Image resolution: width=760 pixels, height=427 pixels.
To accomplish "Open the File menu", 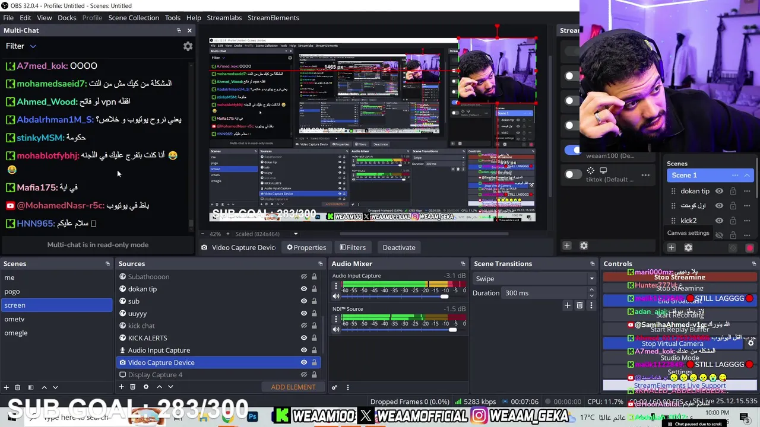I will [8, 18].
